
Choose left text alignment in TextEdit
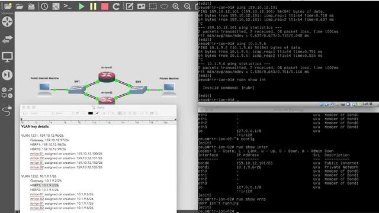(120, 113)
